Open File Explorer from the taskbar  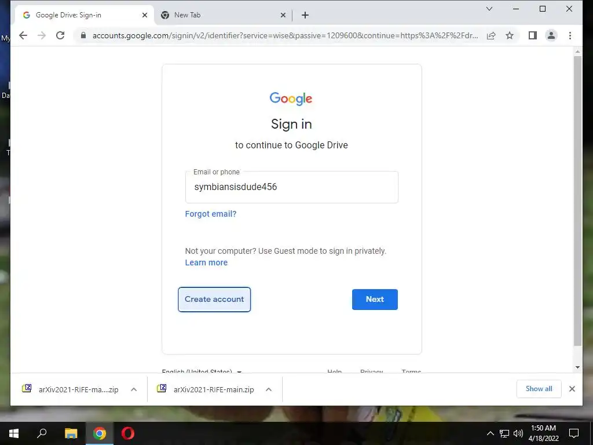(71, 433)
